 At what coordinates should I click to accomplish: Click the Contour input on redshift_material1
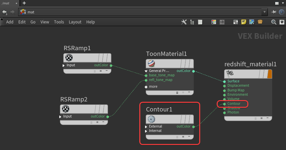coord(224,104)
